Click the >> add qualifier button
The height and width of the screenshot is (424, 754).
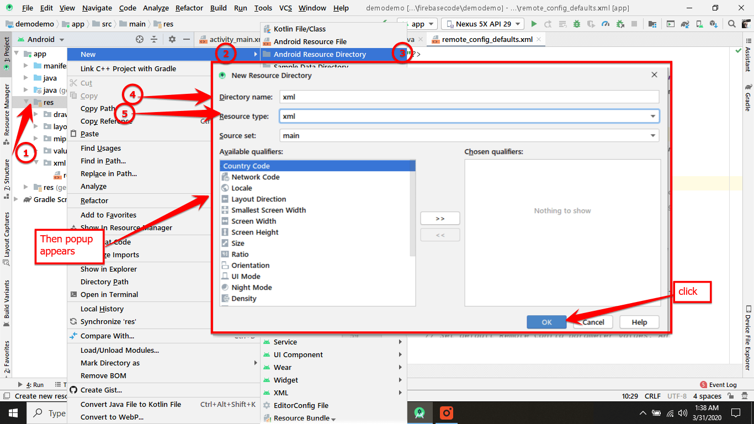pyautogui.click(x=440, y=218)
